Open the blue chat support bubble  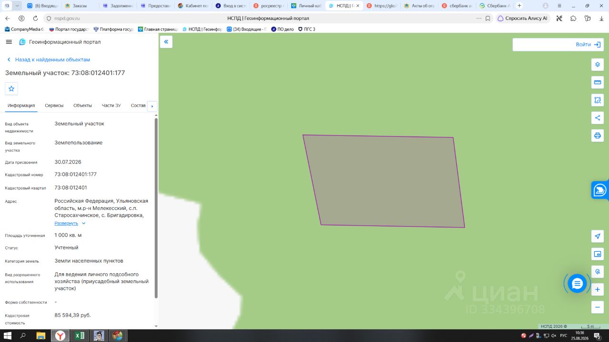click(x=577, y=284)
